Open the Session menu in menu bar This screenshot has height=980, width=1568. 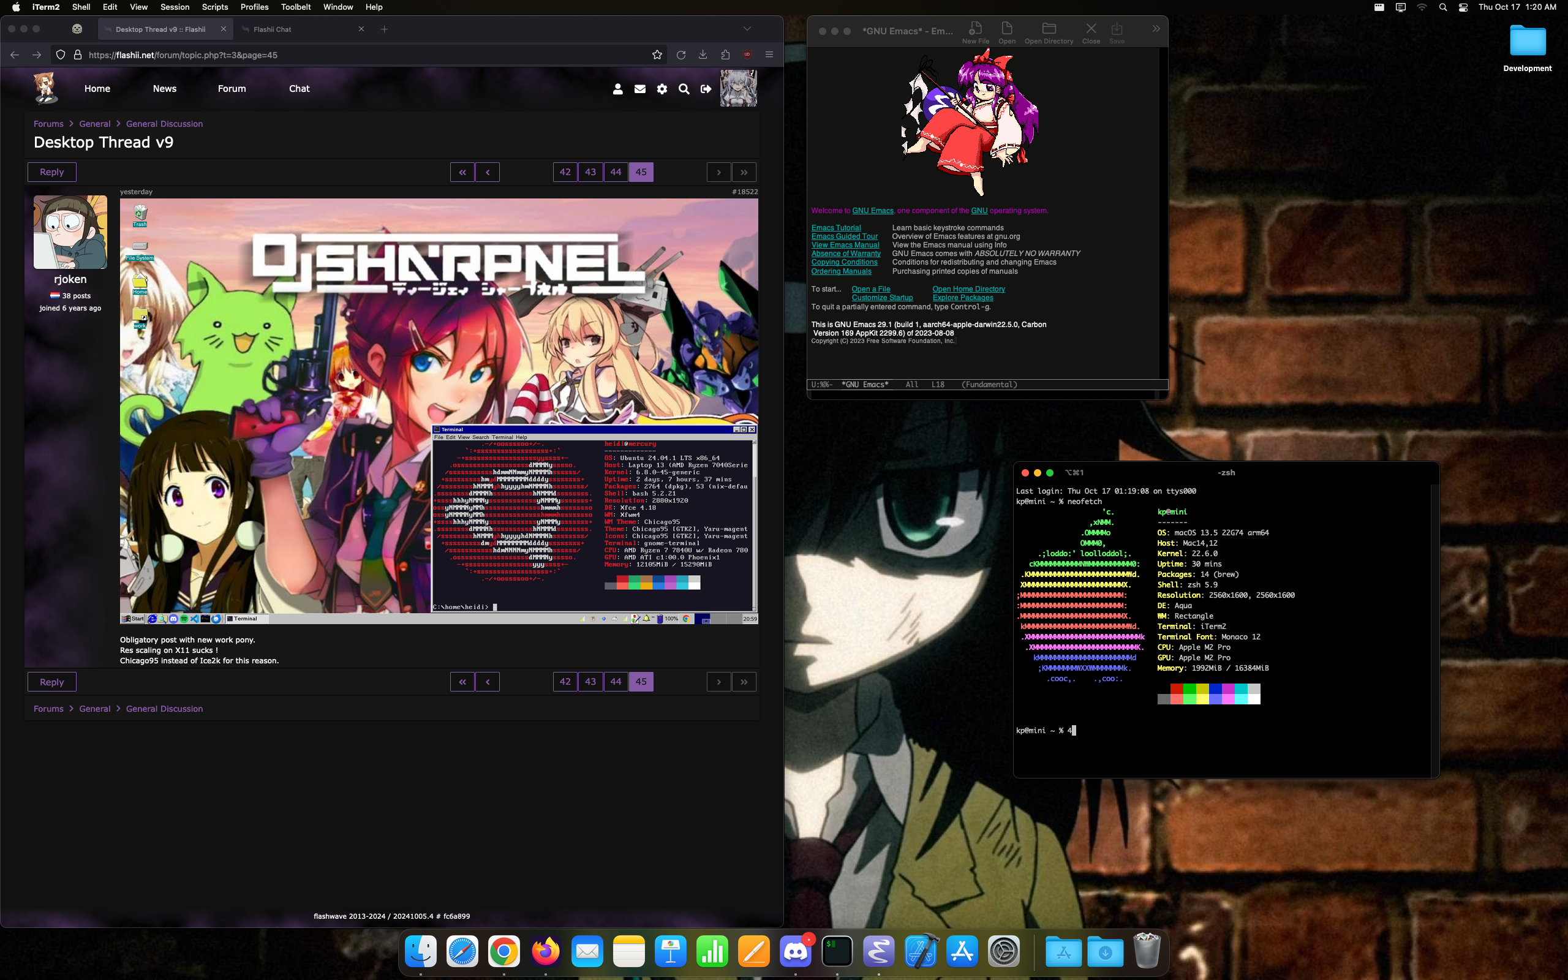coord(175,7)
